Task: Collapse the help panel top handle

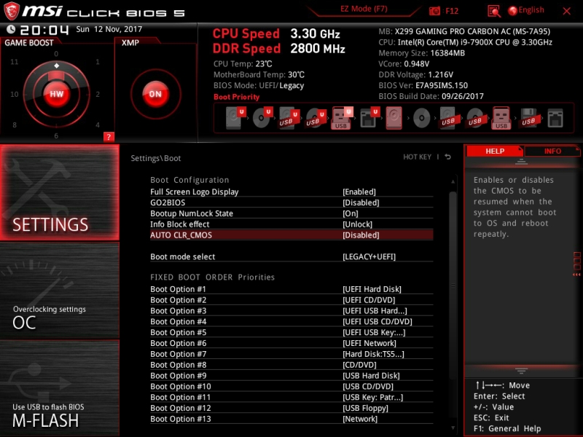Action: (x=521, y=162)
